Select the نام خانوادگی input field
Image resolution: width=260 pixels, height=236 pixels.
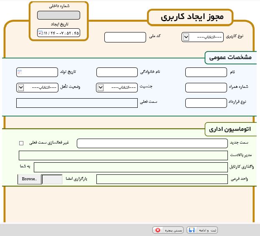pos(116,72)
